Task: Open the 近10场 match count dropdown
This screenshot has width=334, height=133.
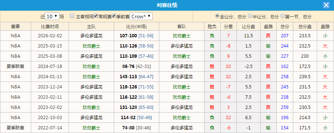Action: [x=52, y=16]
